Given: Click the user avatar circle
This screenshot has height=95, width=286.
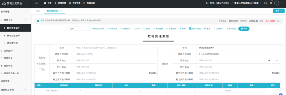Looking at the screenshot, I should [x=277, y=3].
